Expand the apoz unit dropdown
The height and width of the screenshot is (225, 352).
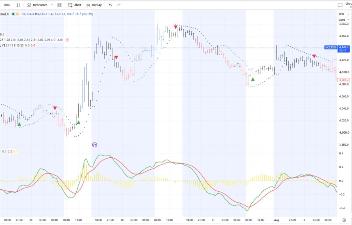click(x=344, y=20)
